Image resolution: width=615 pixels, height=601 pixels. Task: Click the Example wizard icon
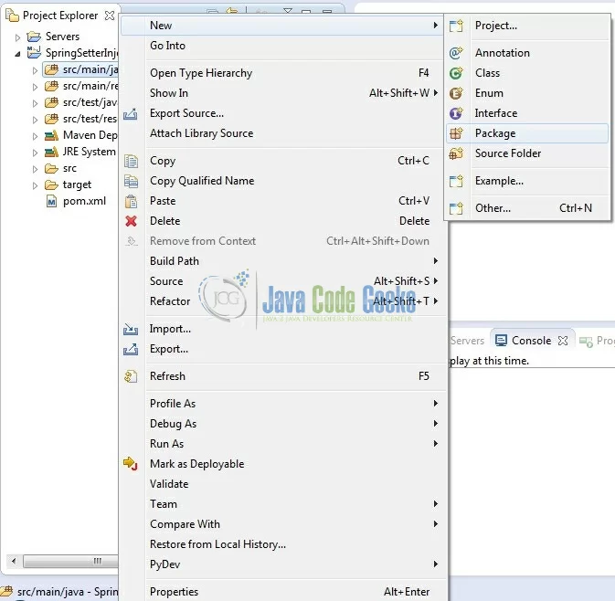tap(456, 181)
